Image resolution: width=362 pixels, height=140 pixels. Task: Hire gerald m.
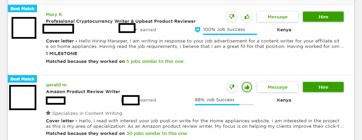coord(323,87)
